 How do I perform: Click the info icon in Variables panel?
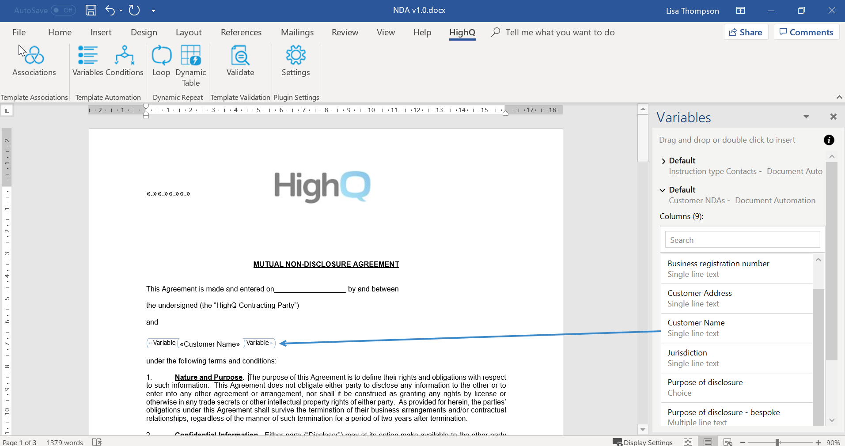pyautogui.click(x=829, y=140)
